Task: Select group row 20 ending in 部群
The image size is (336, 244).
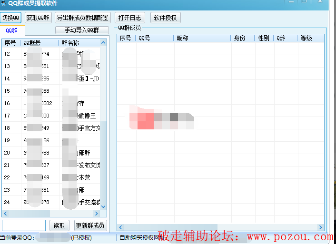Action: click(51, 153)
